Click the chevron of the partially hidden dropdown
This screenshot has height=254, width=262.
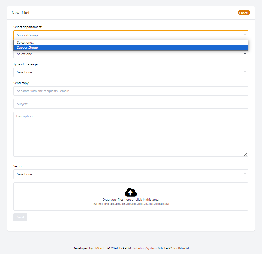245,54
